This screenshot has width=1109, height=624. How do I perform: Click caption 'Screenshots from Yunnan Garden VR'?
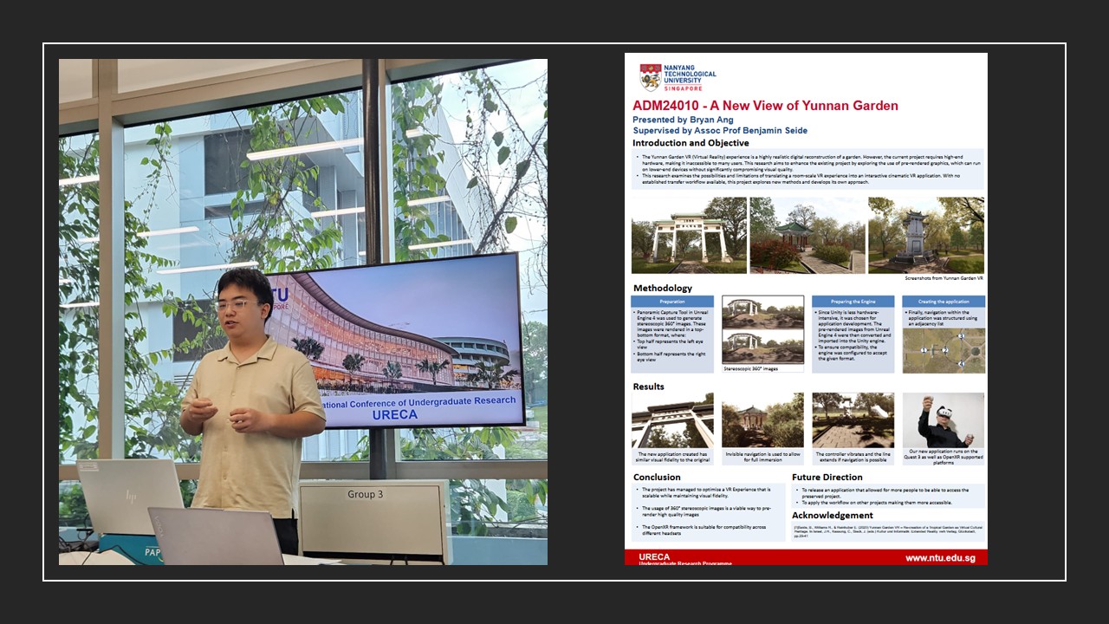[944, 278]
